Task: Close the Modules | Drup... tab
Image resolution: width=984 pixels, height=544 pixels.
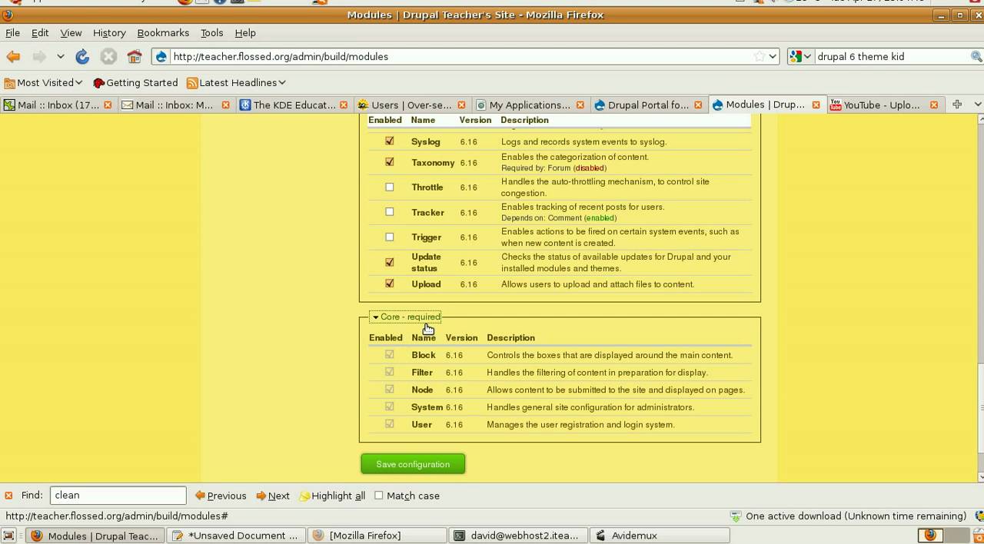Action: tap(816, 104)
